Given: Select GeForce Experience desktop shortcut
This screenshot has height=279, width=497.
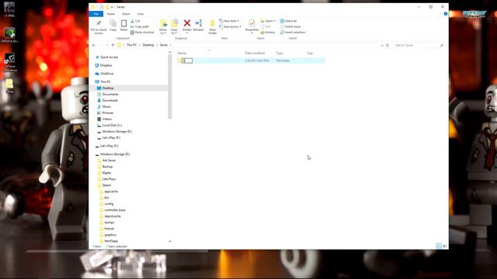Looking at the screenshot, I should [x=9, y=63].
